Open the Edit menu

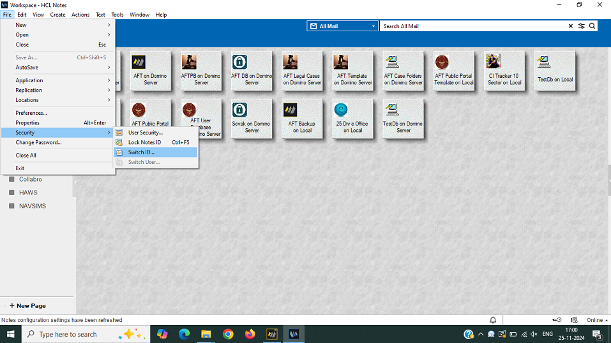(x=22, y=15)
